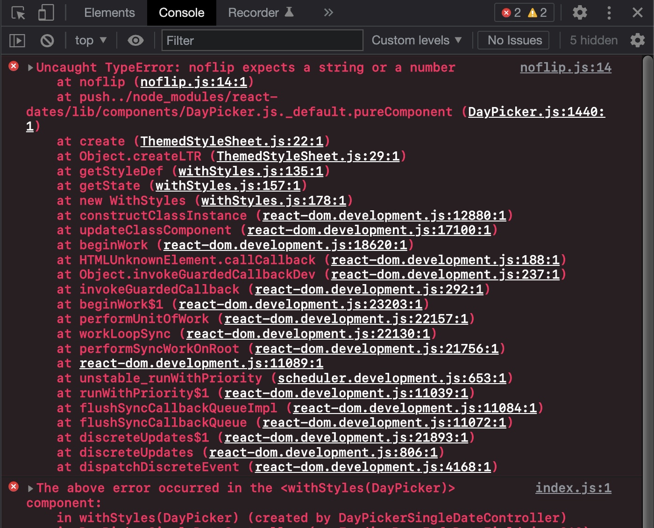
Task: Expand the Uncaught TypeError message
Action: pyautogui.click(x=30, y=67)
